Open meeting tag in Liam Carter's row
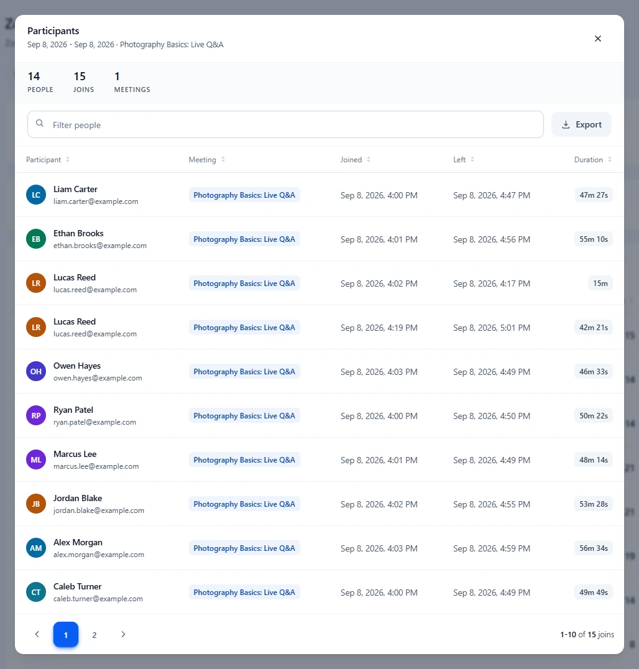639x669 pixels. click(x=244, y=195)
